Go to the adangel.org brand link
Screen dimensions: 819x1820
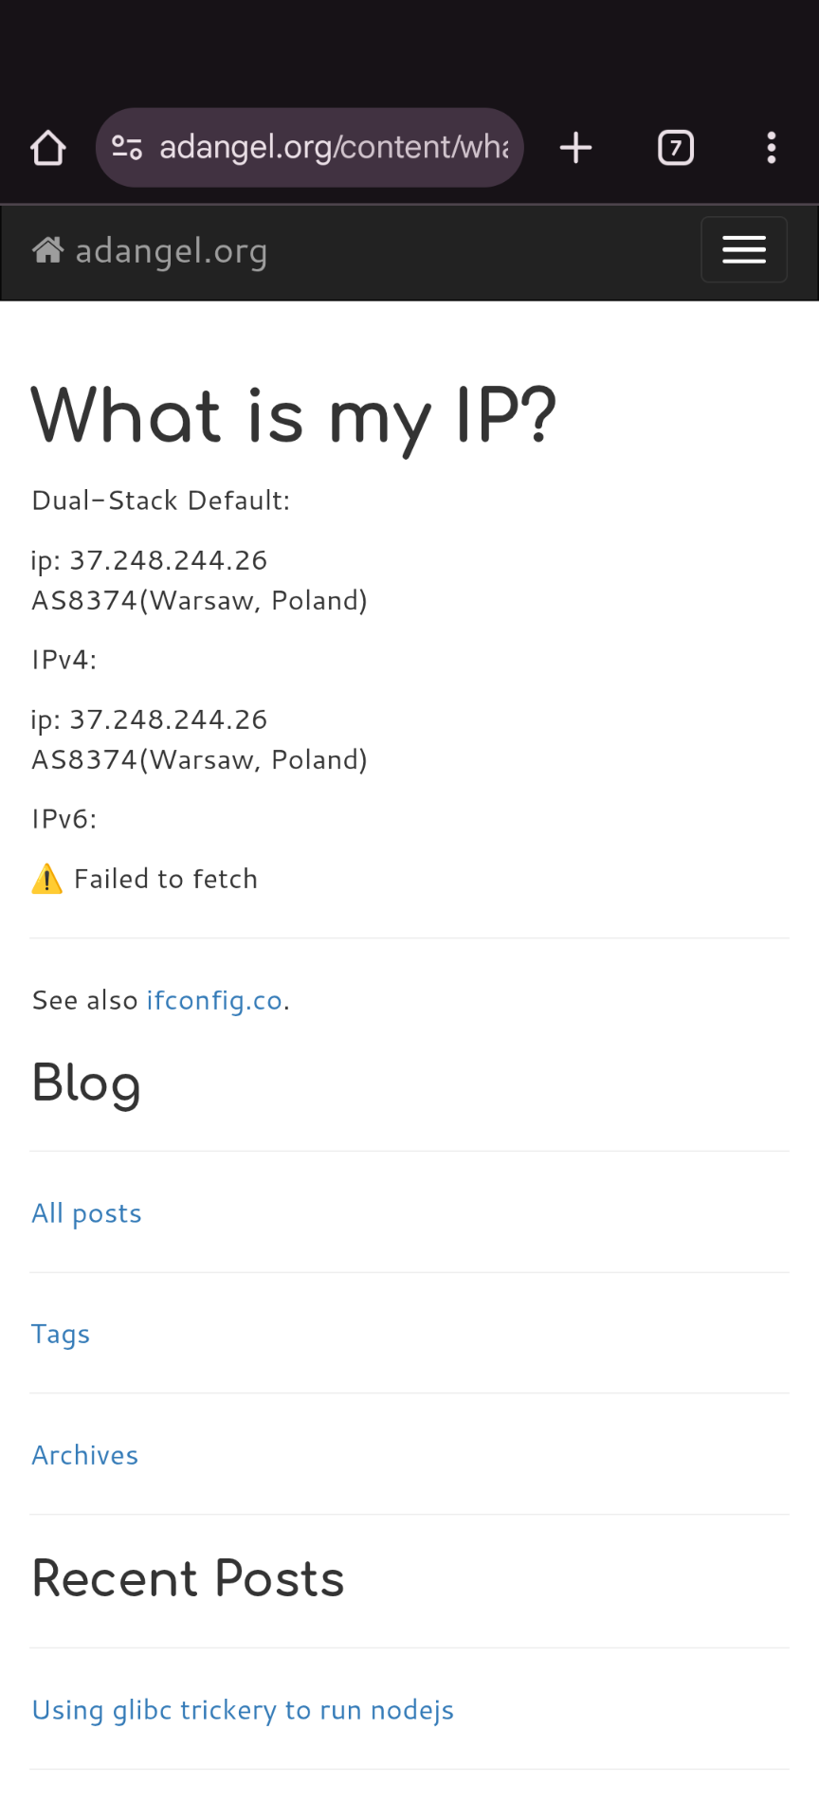point(171,251)
